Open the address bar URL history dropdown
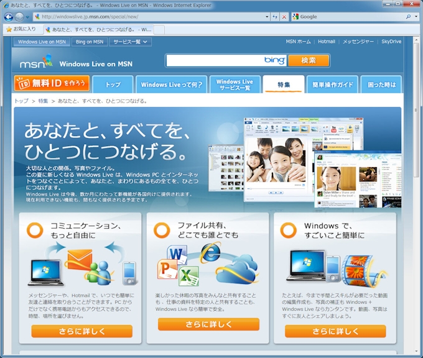This screenshot has width=423, height=358. [x=266, y=17]
